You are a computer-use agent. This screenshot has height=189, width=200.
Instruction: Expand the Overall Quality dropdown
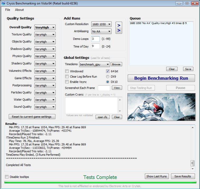point(45,27)
